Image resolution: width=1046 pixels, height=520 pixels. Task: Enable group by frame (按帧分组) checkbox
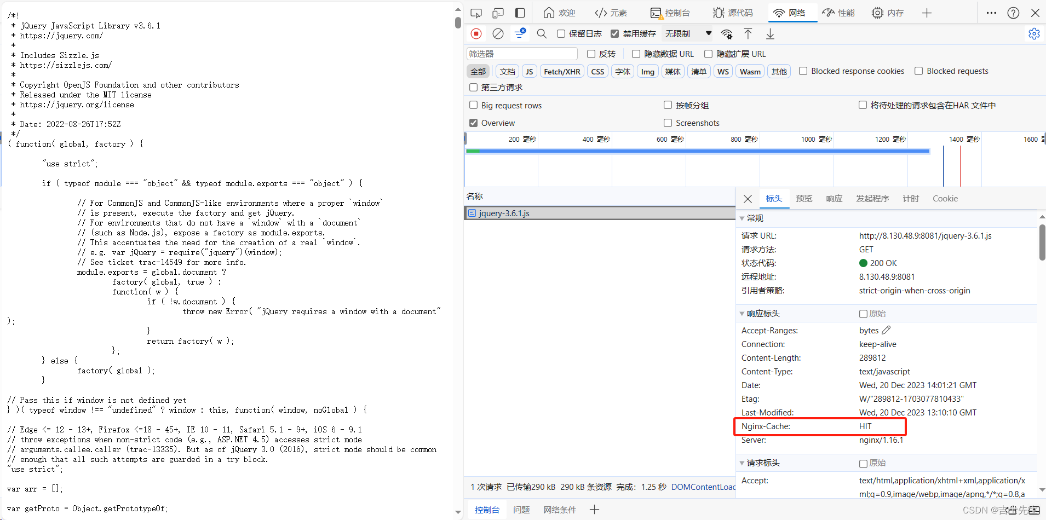tap(668, 105)
